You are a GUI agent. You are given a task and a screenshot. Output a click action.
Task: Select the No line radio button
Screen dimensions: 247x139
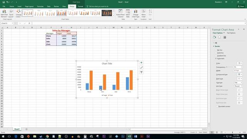(216, 50)
